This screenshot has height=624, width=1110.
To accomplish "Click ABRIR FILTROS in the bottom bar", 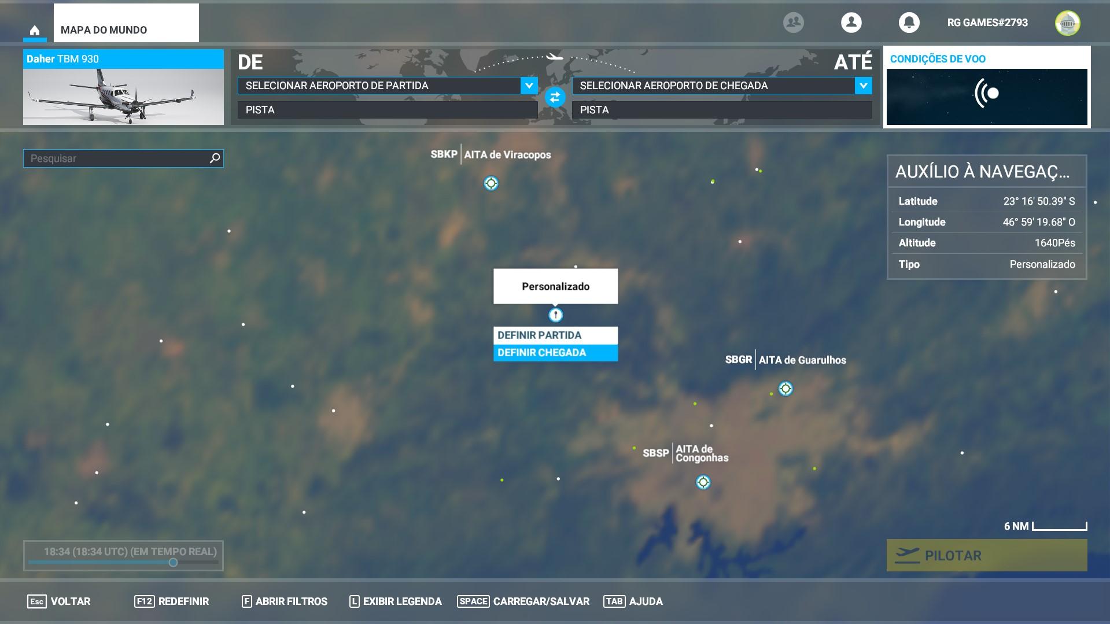I will [x=285, y=601].
